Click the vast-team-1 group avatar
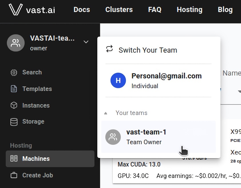Image resolution: width=241 pixels, height=188 pixels. (113, 137)
